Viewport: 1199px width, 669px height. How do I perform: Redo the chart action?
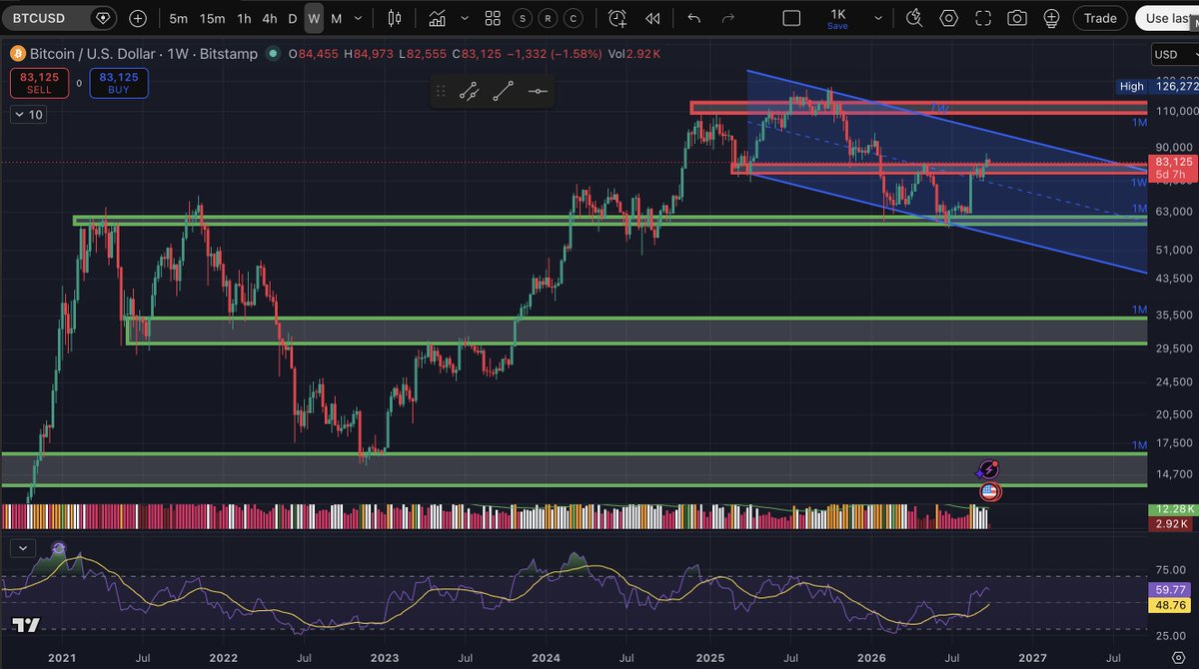click(x=728, y=18)
